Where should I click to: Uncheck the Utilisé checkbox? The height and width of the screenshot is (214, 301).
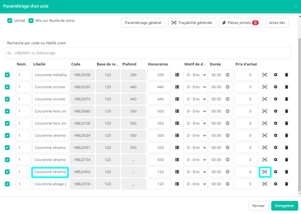10,21
